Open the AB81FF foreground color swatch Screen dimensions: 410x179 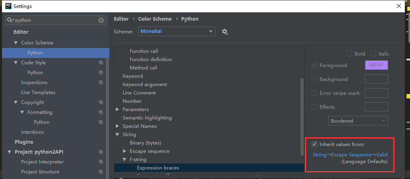pos(376,65)
